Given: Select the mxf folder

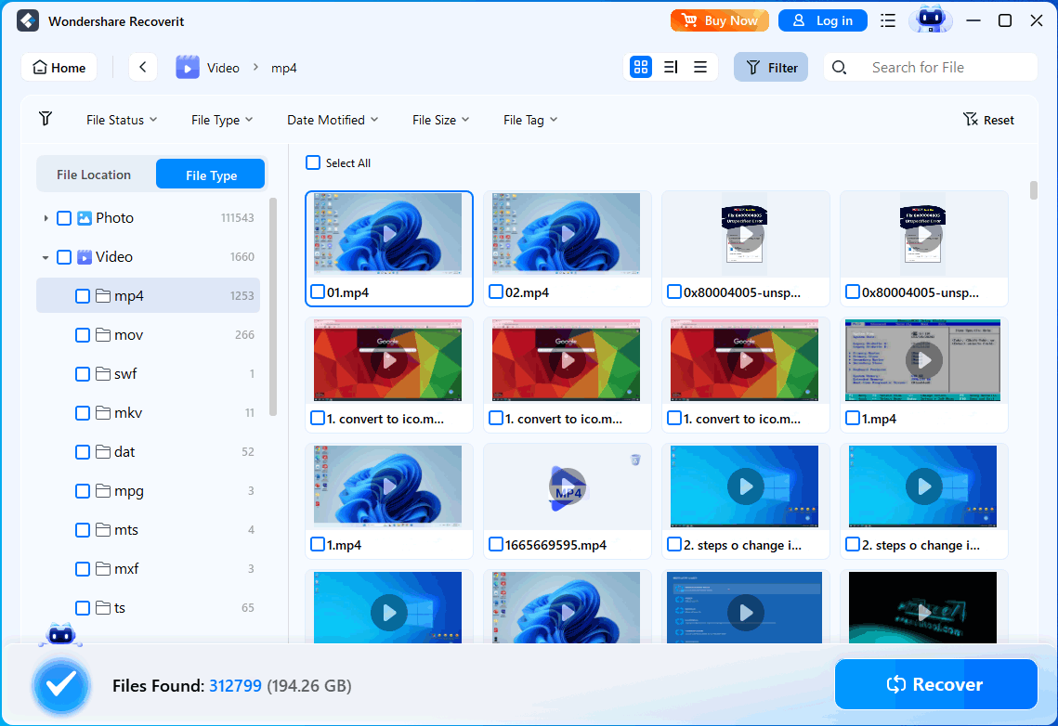Looking at the screenshot, I should (148, 569).
